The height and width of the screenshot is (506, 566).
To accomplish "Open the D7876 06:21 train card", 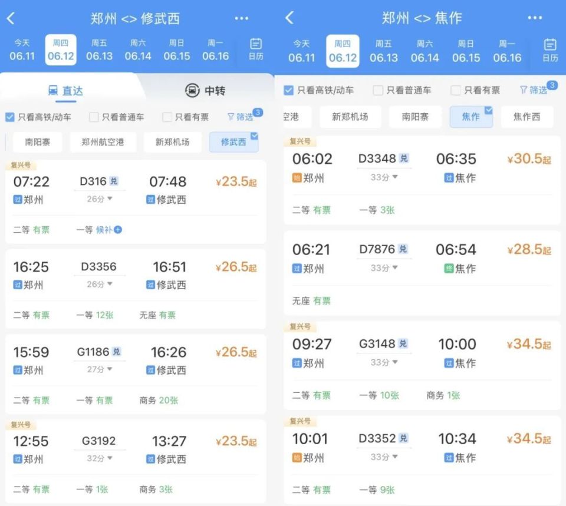I will [x=422, y=274].
